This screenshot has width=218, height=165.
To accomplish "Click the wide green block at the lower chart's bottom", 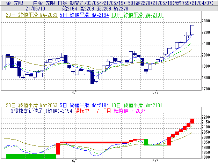I will 31,156.
